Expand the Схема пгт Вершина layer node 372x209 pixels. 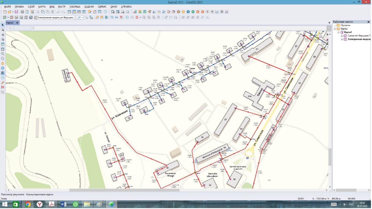point(342,36)
